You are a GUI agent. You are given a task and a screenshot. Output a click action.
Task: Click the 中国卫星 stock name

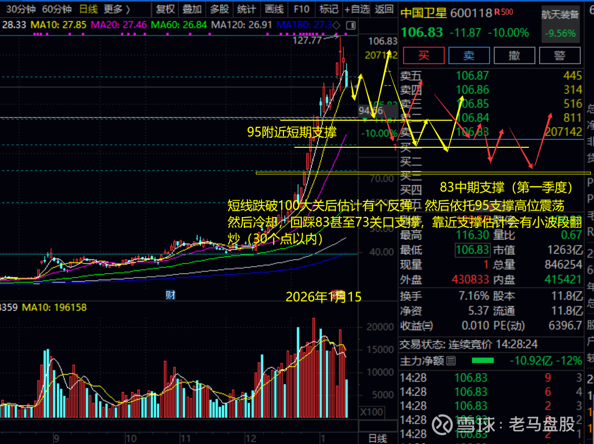tap(424, 14)
